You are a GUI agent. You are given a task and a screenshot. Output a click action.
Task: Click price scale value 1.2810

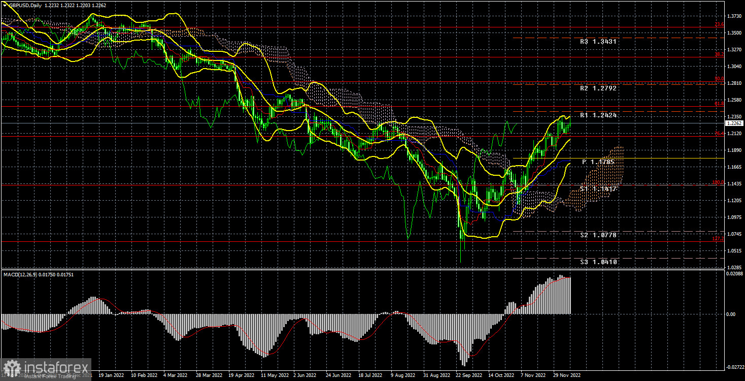[734, 83]
